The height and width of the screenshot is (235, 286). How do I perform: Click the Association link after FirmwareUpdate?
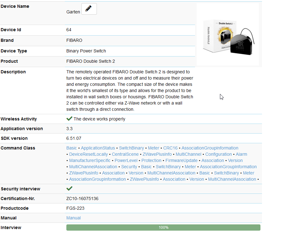coord(213,160)
